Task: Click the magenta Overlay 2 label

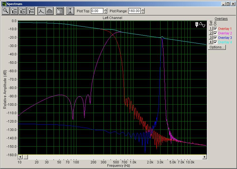Action: tap(225, 33)
